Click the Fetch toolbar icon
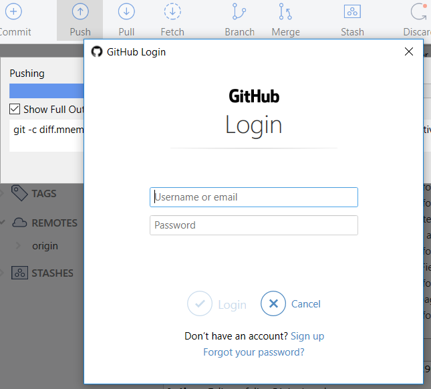 (x=172, y=11)
